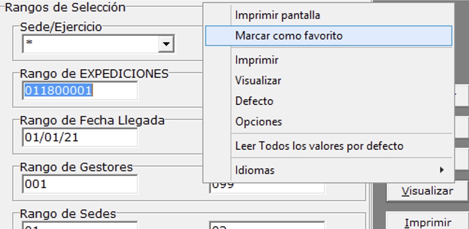
Task: Open the Sede/Ejercicio dropdown arrow
Action: (165, 44)
